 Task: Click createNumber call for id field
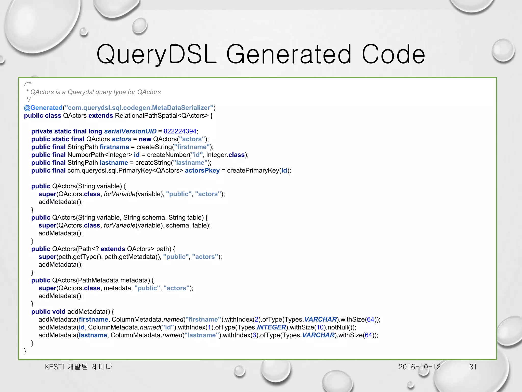[168, 155]
